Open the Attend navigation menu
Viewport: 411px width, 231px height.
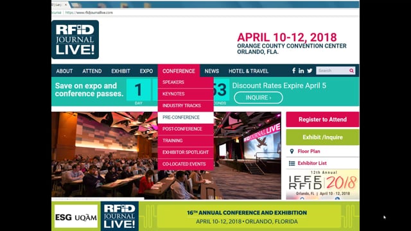[x=92, y=71]
